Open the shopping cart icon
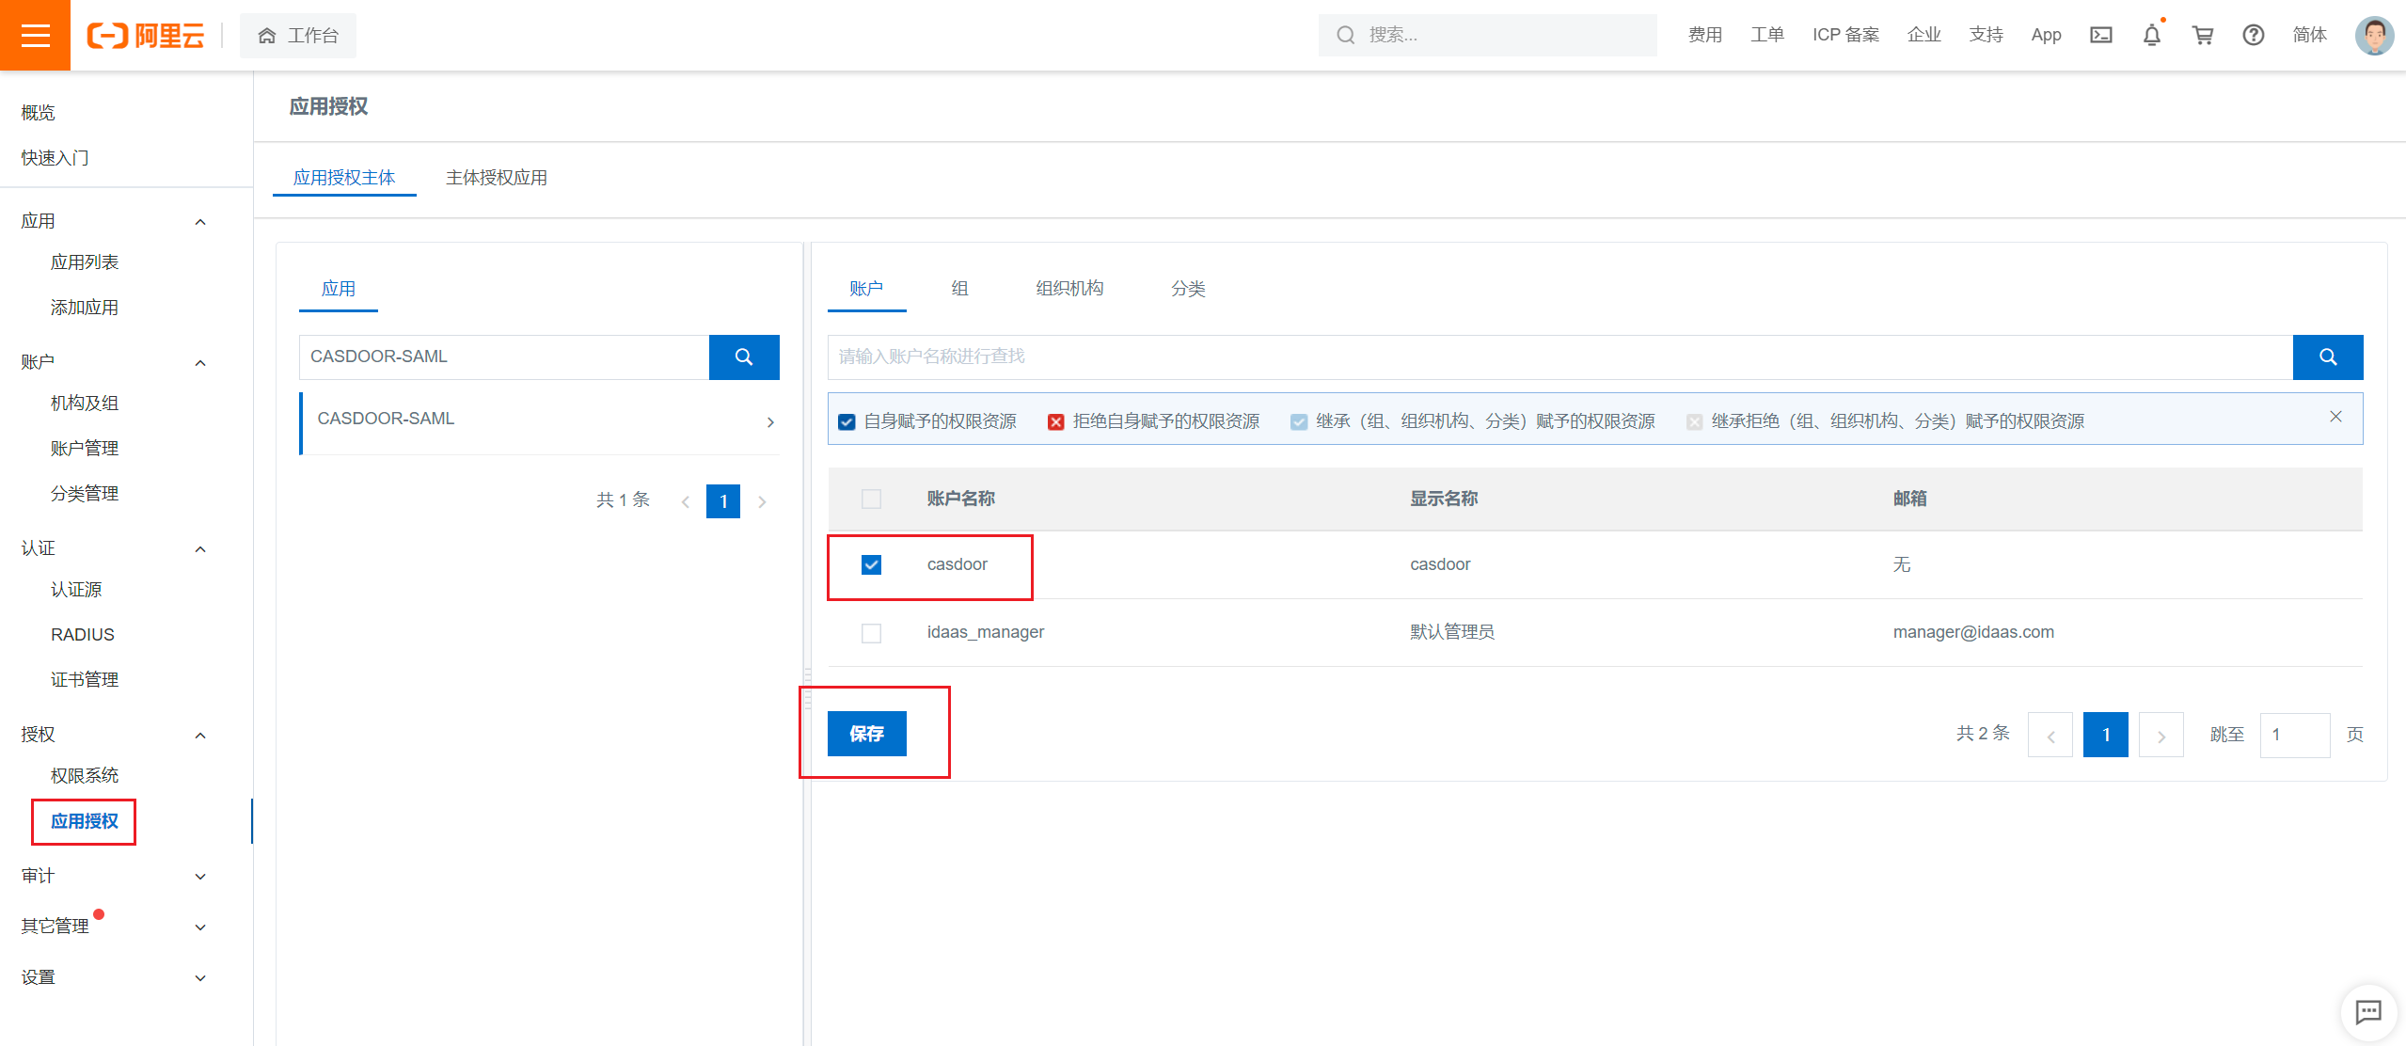 pyautogui.click(x=2202, y=35)
